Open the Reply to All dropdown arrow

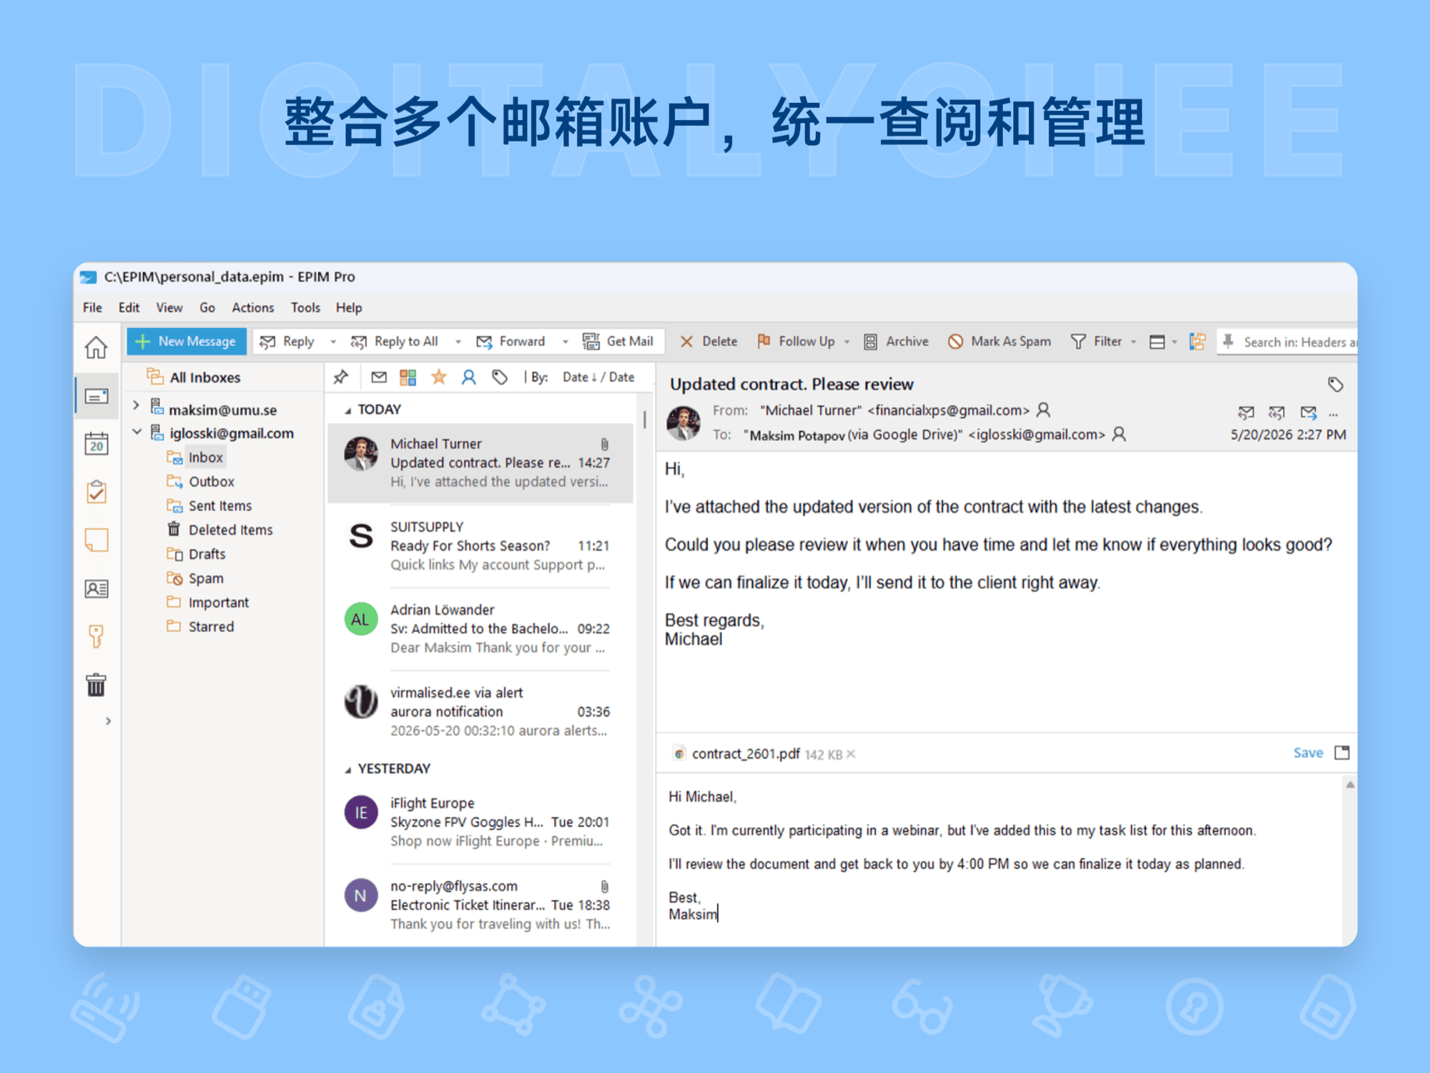click(x=458, y=342)
